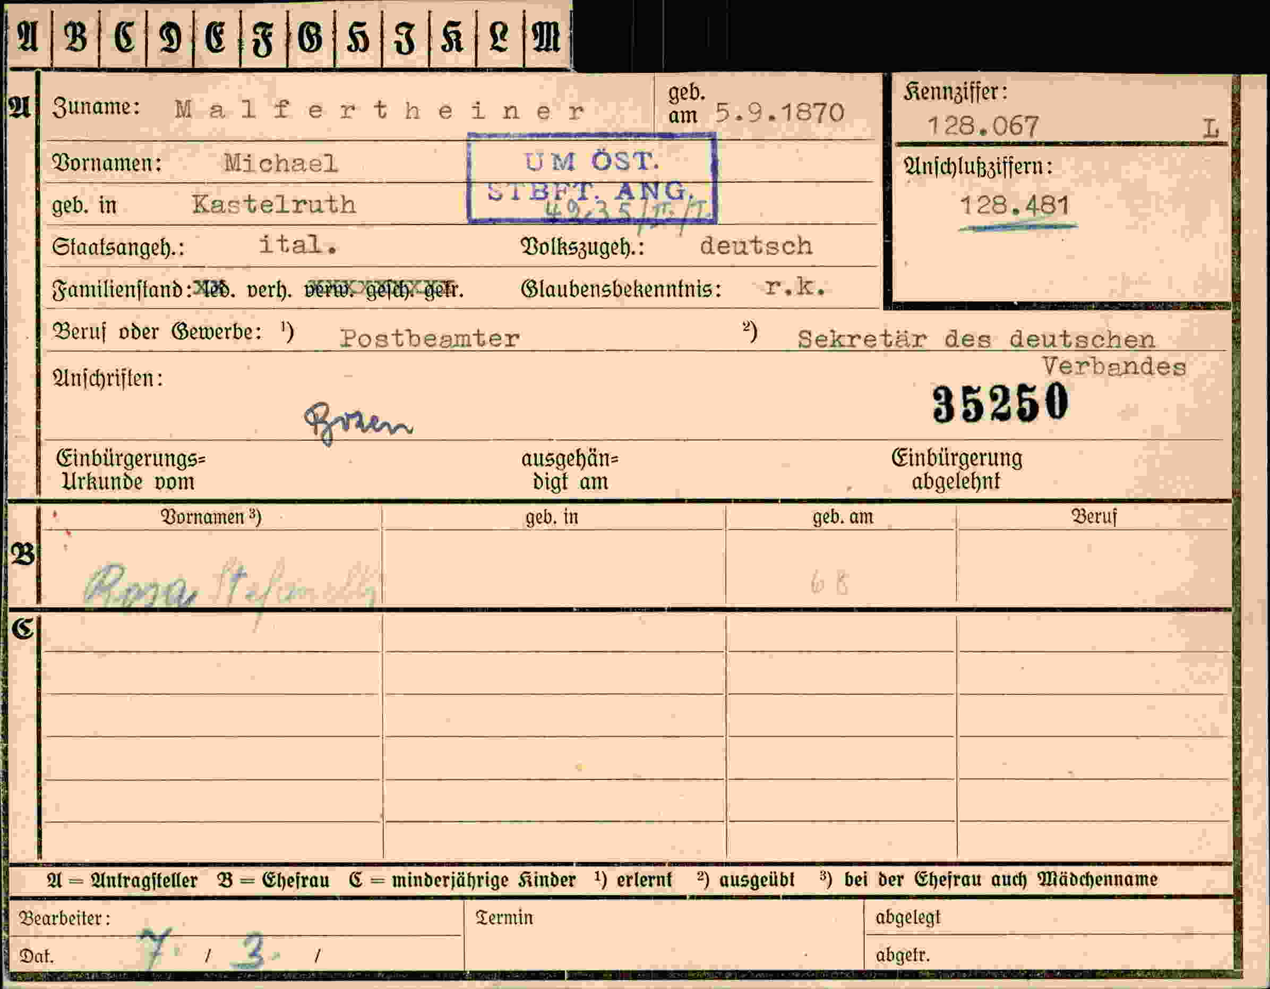
Task: Click the ethnicity value deutsch
Action: tap(756, 246)
